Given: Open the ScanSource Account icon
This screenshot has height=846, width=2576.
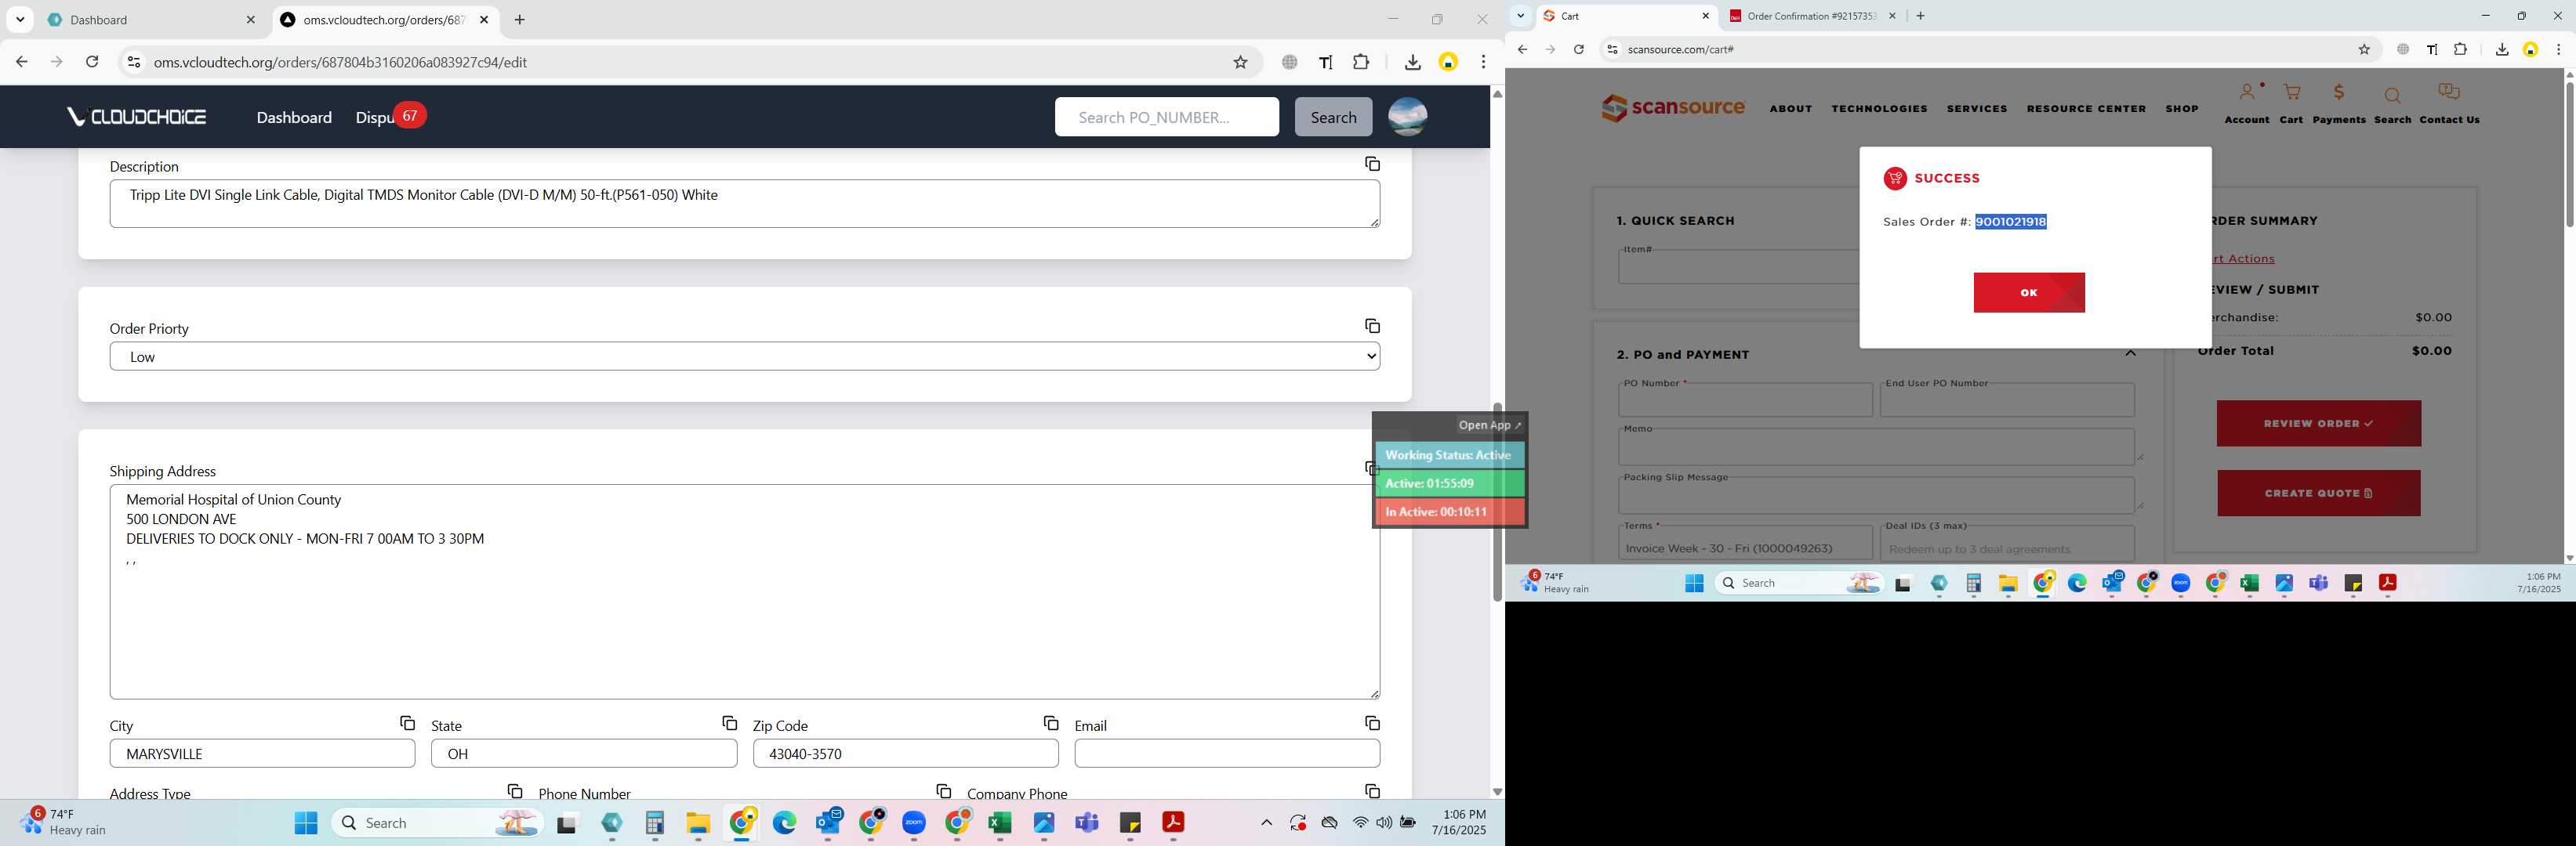Looking at the screenshot, I should click(2246, 103).
